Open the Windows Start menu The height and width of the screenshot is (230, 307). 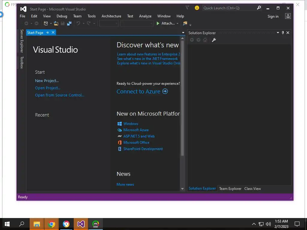click(x=7, y=224)
